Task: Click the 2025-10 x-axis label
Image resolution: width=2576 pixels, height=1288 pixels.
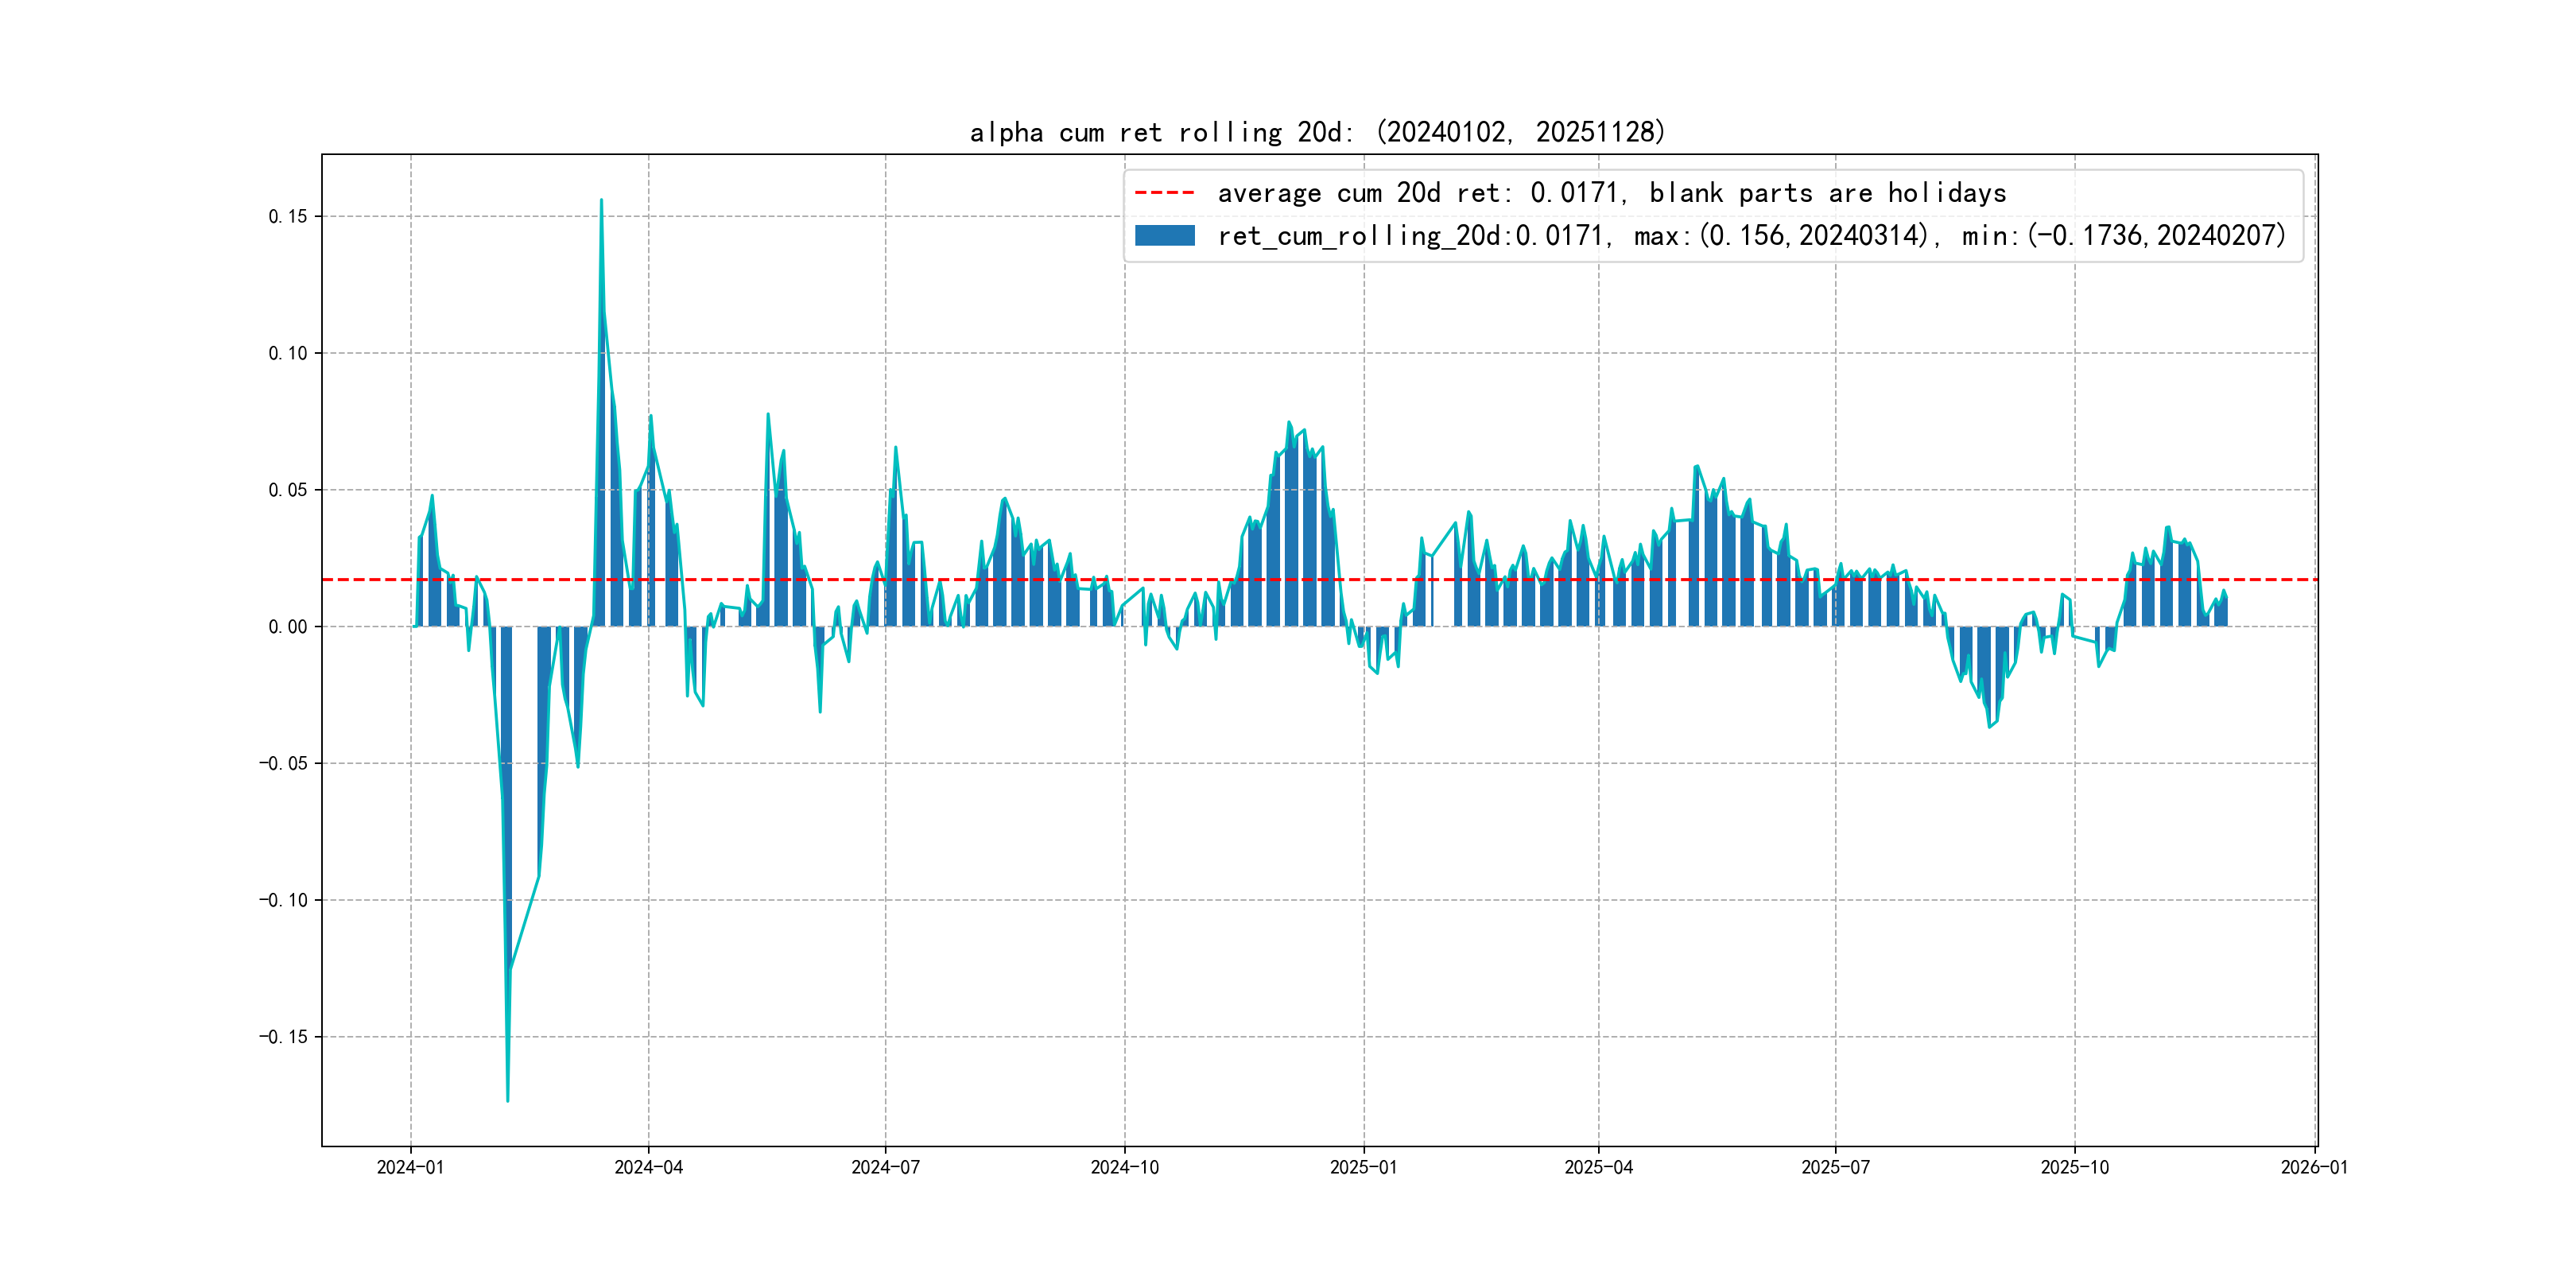Action: tap(2074, 1167)
